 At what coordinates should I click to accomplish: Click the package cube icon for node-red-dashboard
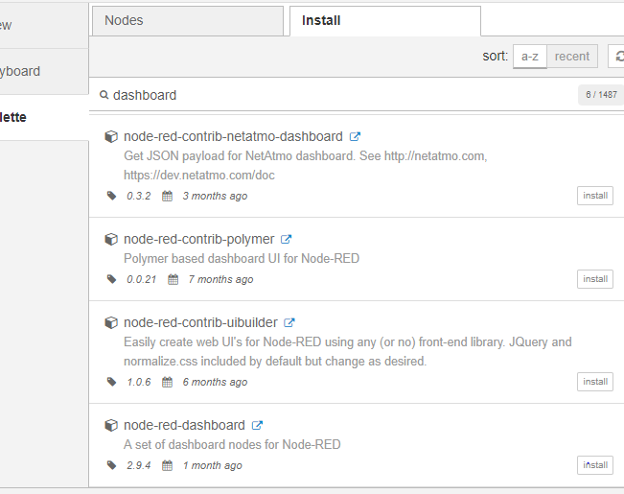tap(111, 426)
